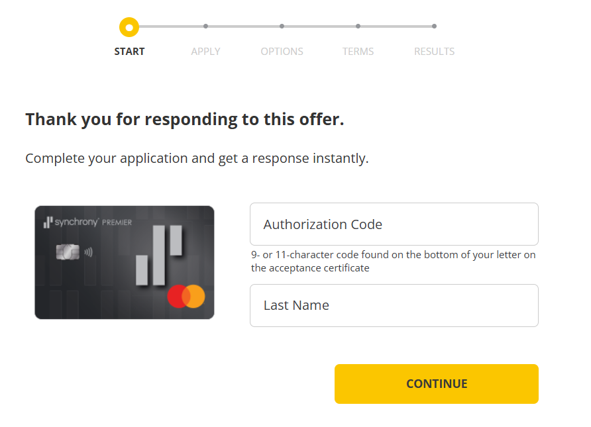Viewport: 591px width, 427px height.
Task: Click the APPLY step dot on progress bar
Action: 205,26
